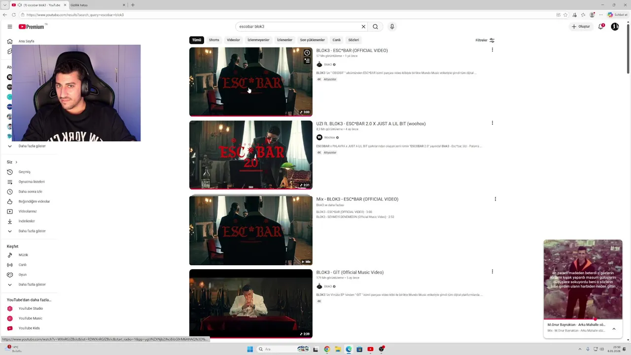Open Daha sonra izle in sidebar
The image size is (631, 355).
(31, 192)
